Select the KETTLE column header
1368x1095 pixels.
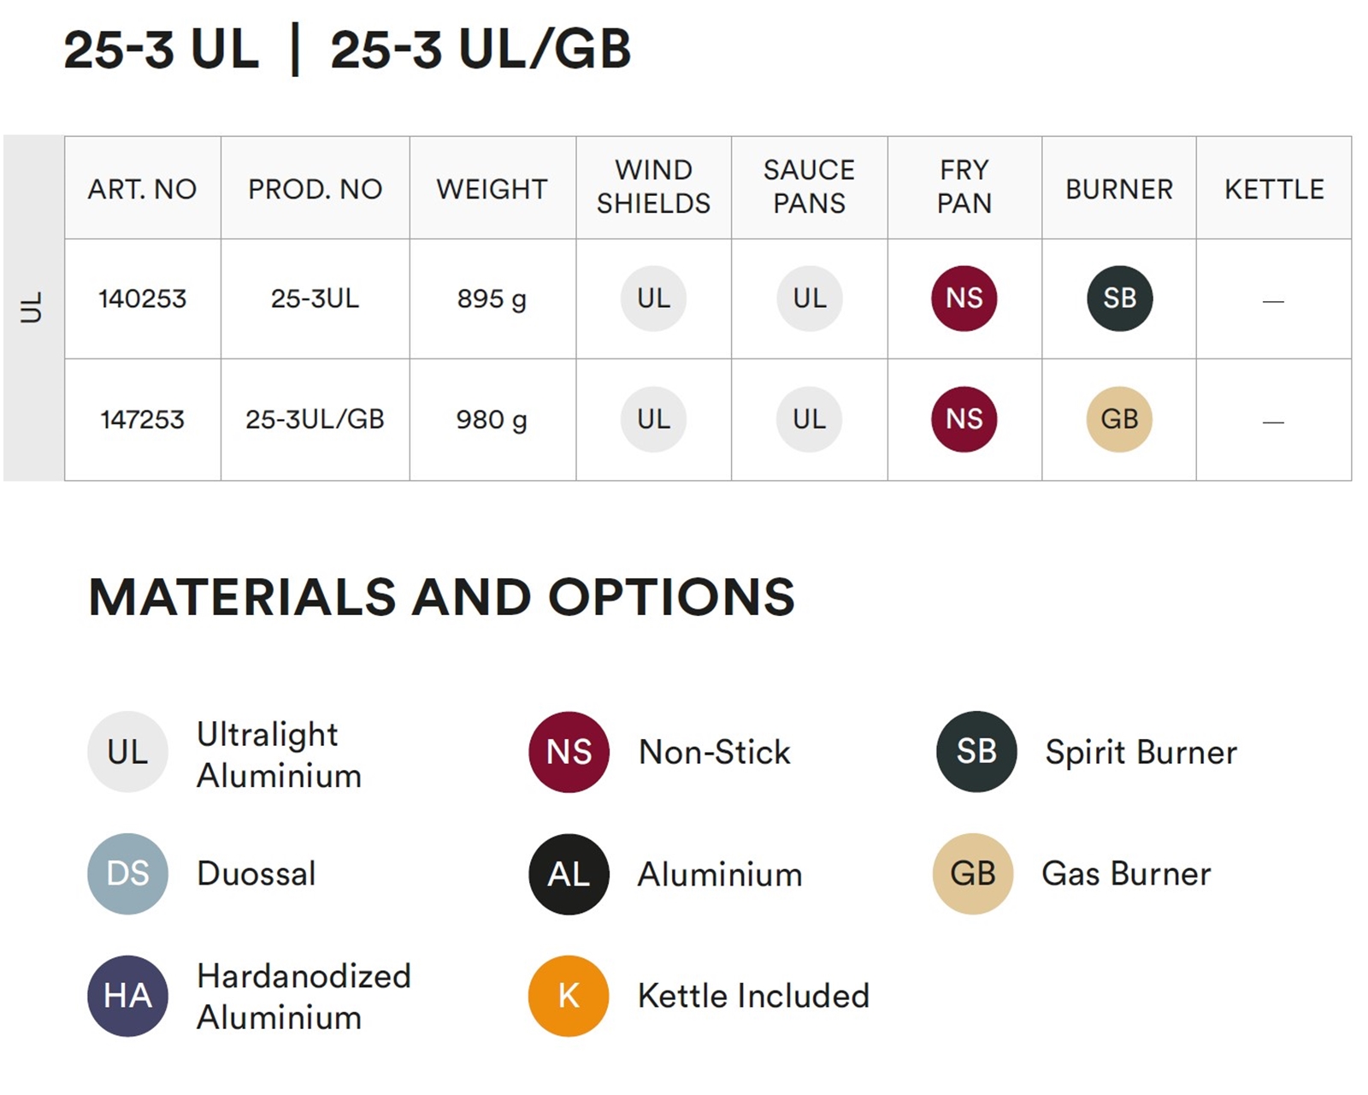pos(1274,188)
